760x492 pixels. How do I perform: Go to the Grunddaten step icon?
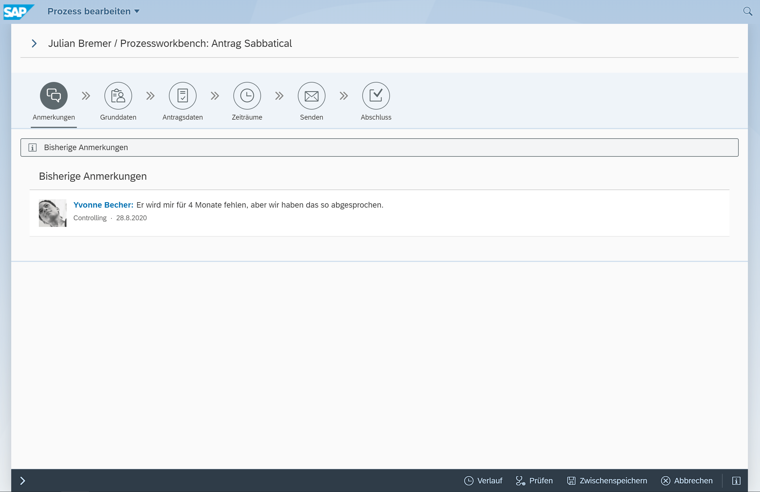tap(118, 96)
